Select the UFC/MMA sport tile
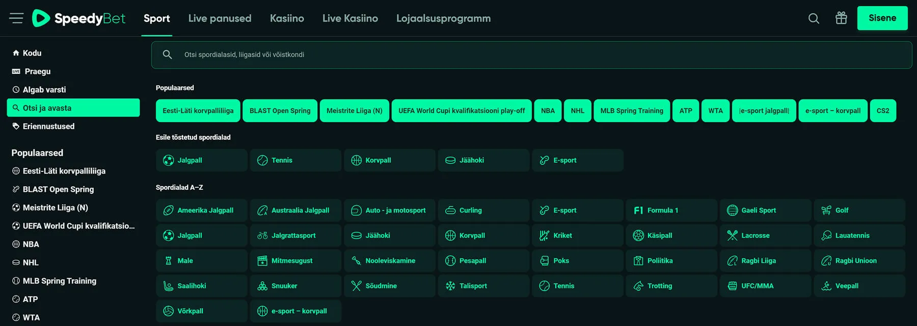Viewport: 917px width, 326px height. (765, 286)
